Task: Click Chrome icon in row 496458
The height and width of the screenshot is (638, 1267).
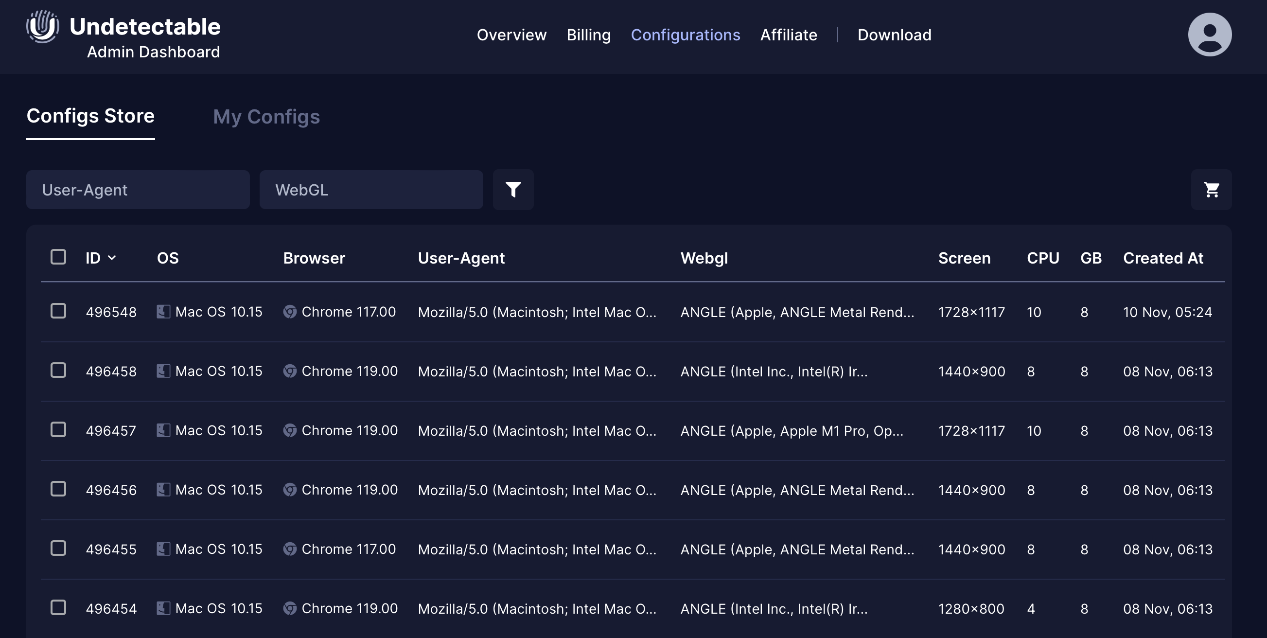Action: click(290, 371)
